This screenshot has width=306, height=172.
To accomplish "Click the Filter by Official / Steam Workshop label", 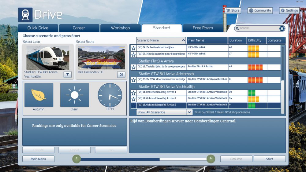I will [222, 112].
